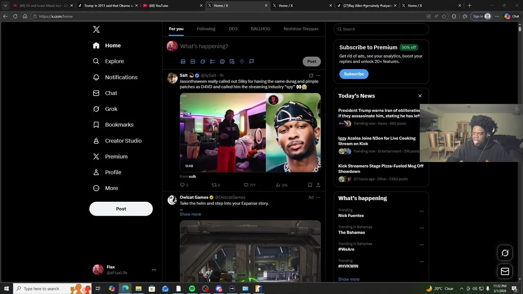Viewport: 523px width, 294px height.
Task: Add media image to the new post
Action: (x=183, y=61)
